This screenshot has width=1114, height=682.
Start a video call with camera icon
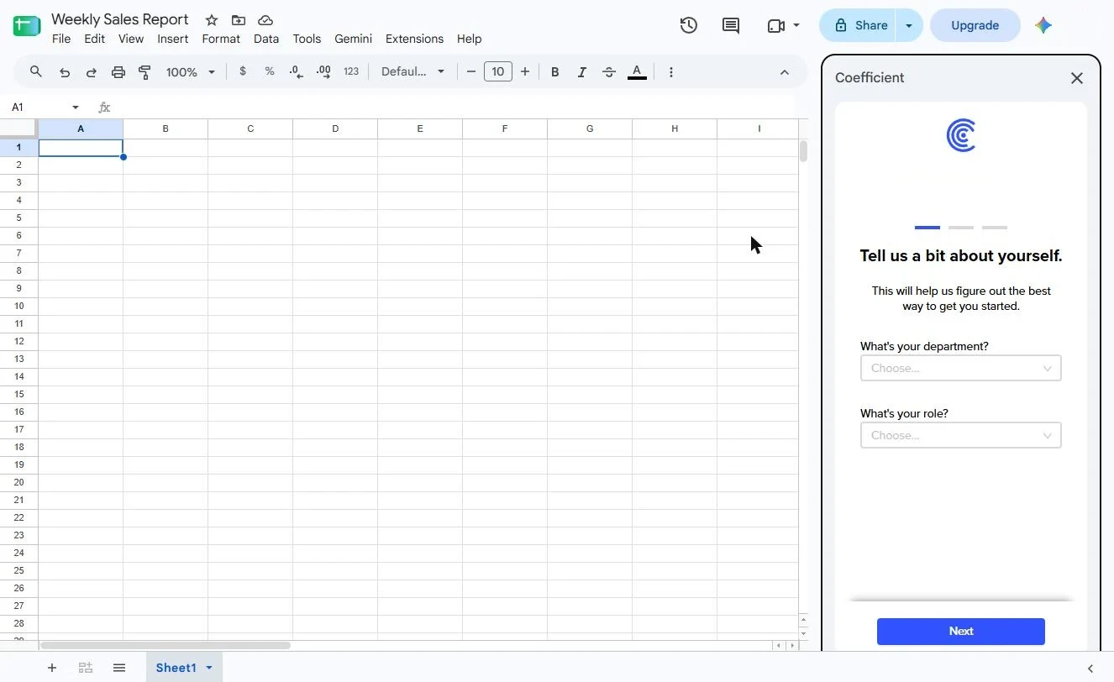click(x=776, y=26)
